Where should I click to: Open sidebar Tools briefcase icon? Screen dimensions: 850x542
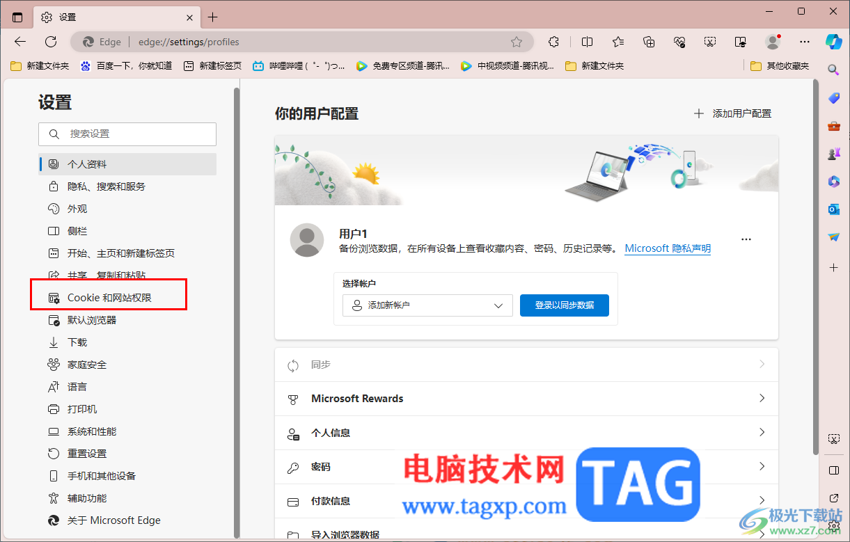[x=833, y=126]
